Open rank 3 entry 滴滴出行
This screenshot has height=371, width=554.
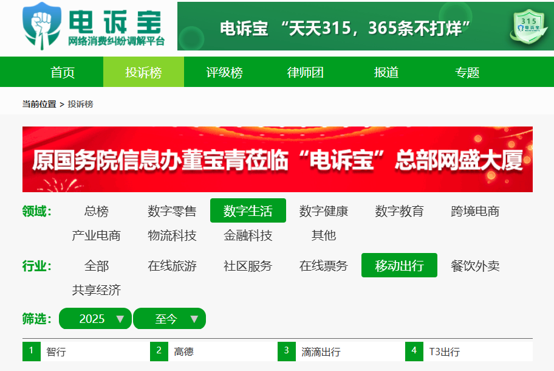click(321, 352)
